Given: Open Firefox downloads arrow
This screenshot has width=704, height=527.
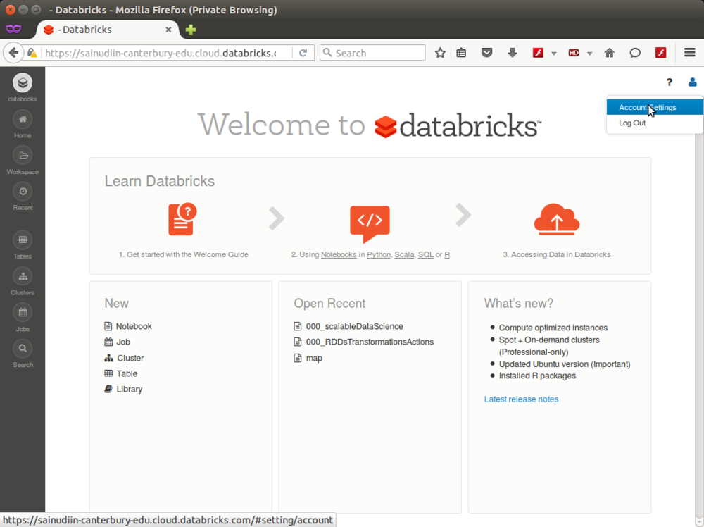Looking at the screenshot, I should 513,53.
